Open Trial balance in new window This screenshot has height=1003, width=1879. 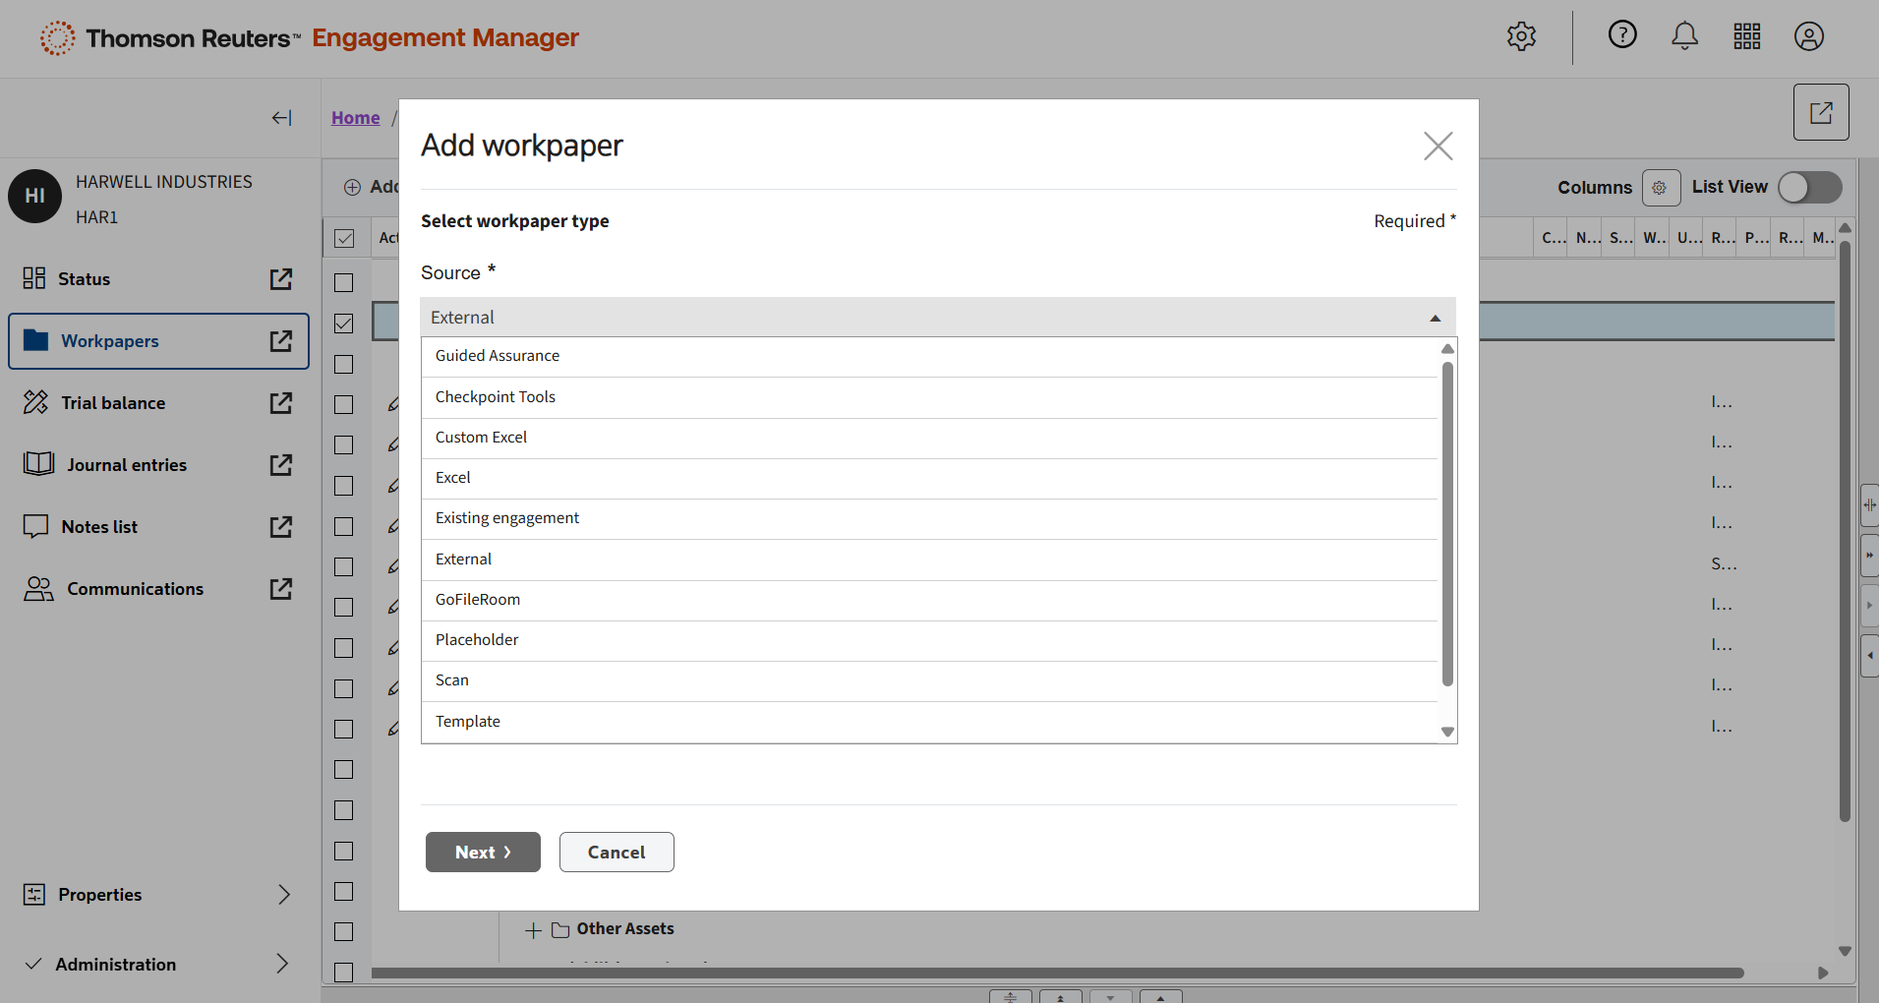pos(281,403)
